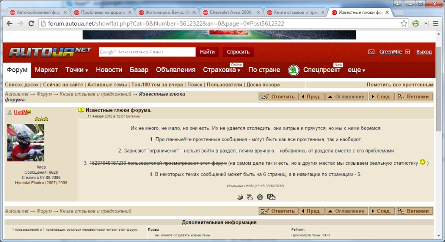445x242 pixels.
Task: Click the print post icon
Action: click(x=240, y=197)
